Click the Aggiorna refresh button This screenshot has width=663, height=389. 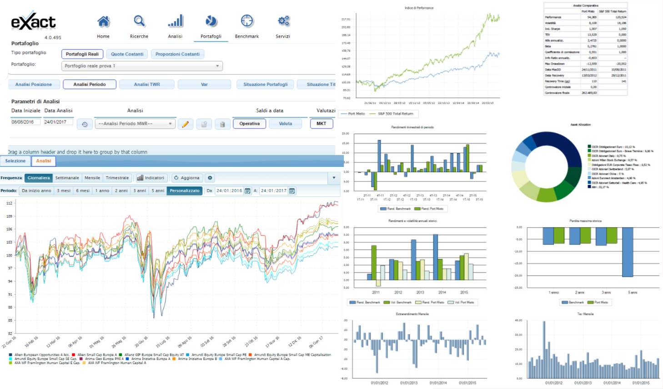(x=187, y=178)
